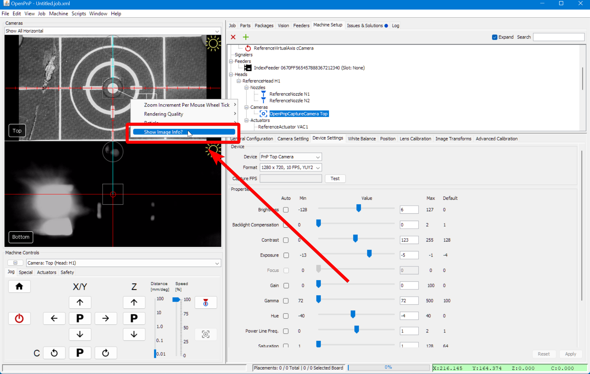Click inside the Search text field

[x=558, y=37]
